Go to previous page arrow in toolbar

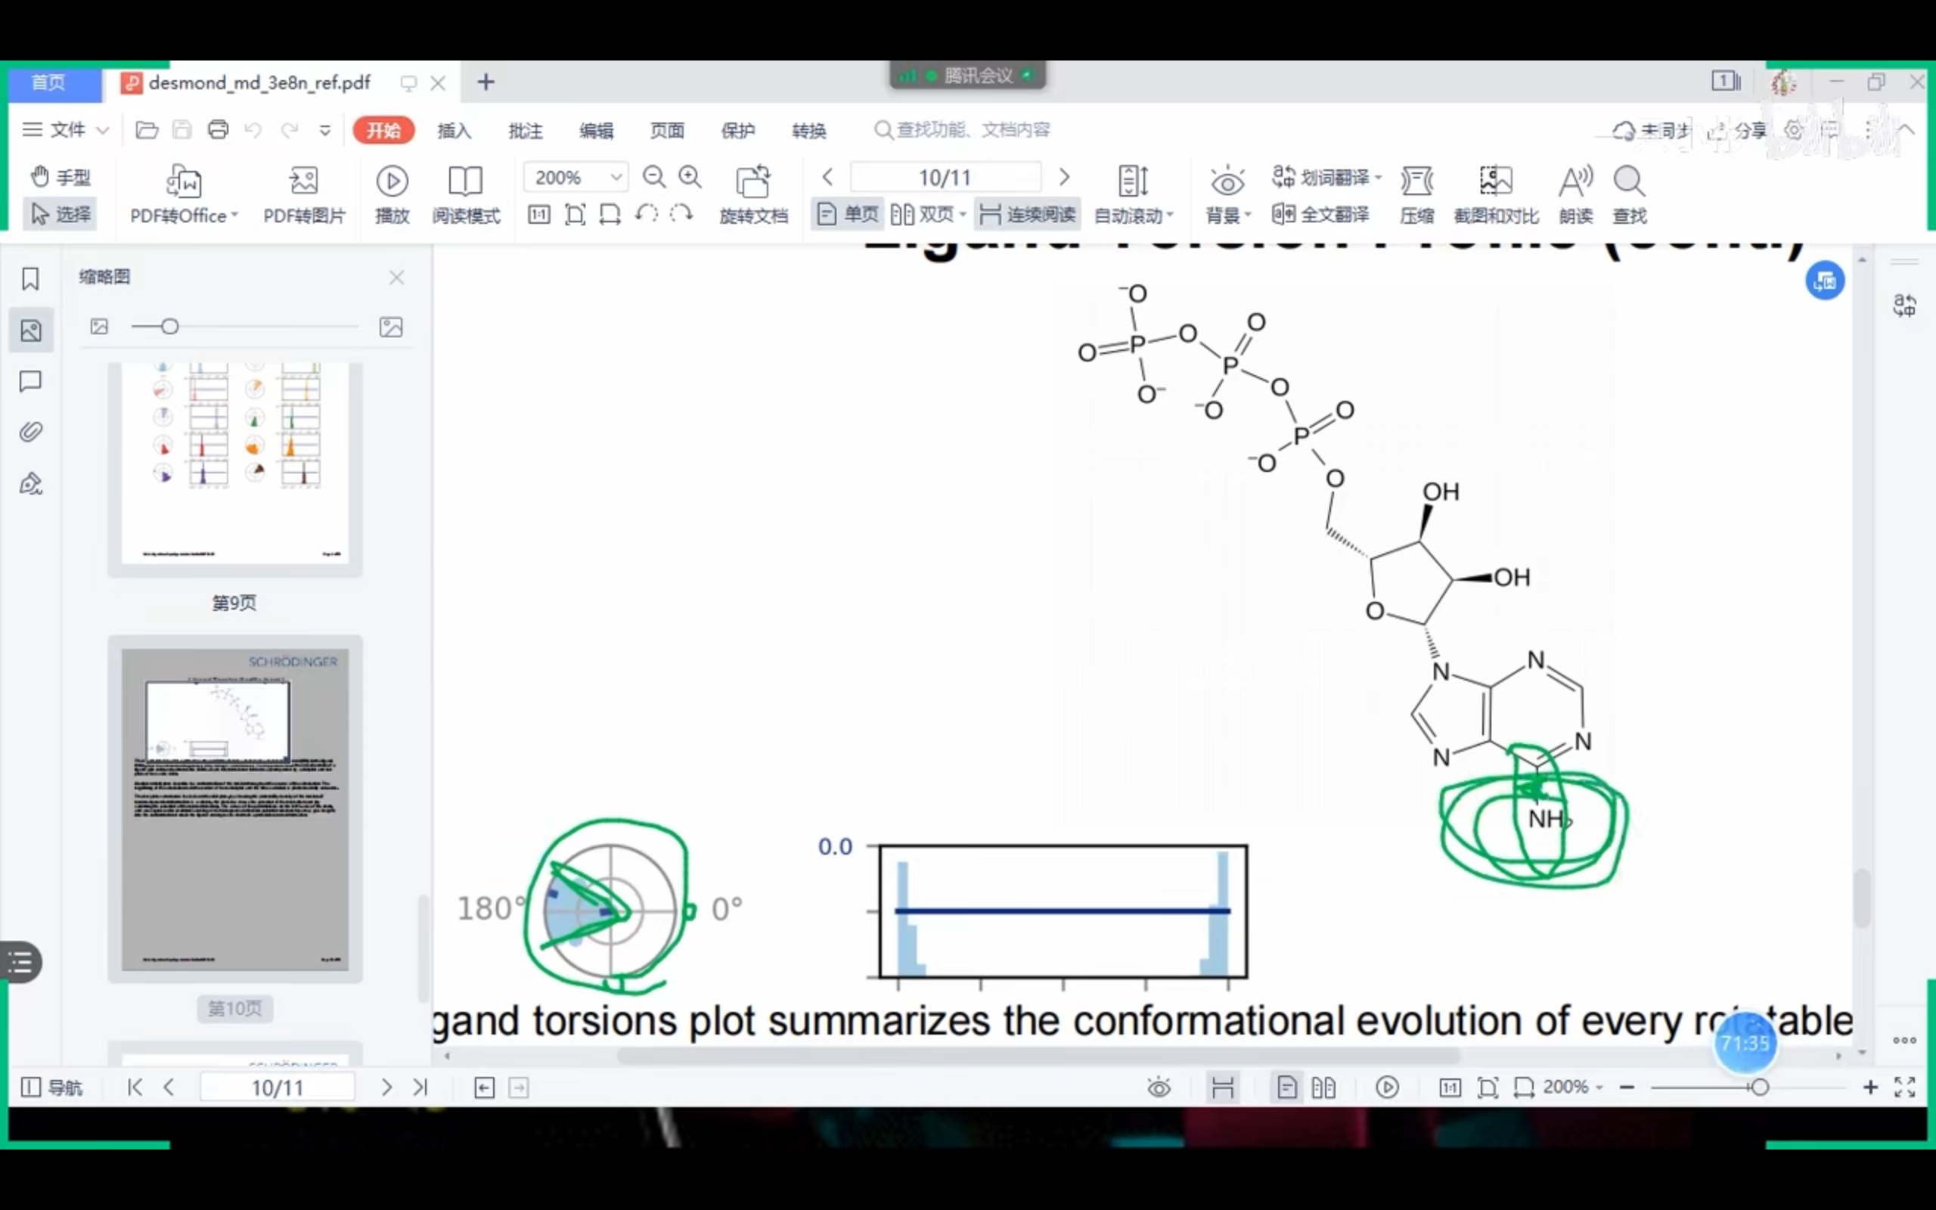coord(828,177)
